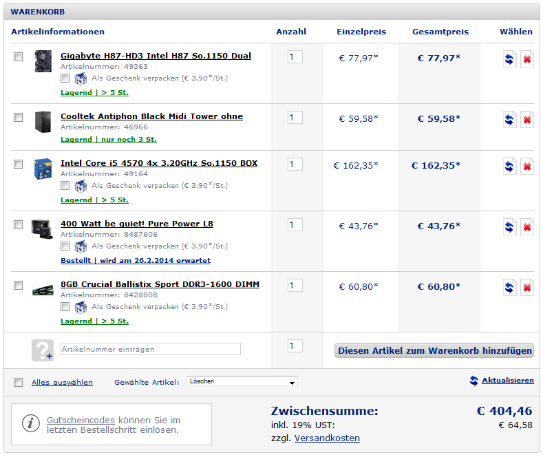Screen dimensions: 543x457
Task: Open the be quiet! power supply thumbnail
Action: click(42, 229)
